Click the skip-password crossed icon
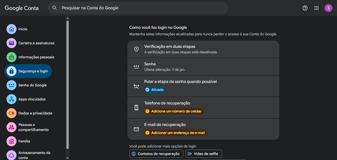Image resolution: width=337 pixels, height=160 pixels. click(136, 86)
